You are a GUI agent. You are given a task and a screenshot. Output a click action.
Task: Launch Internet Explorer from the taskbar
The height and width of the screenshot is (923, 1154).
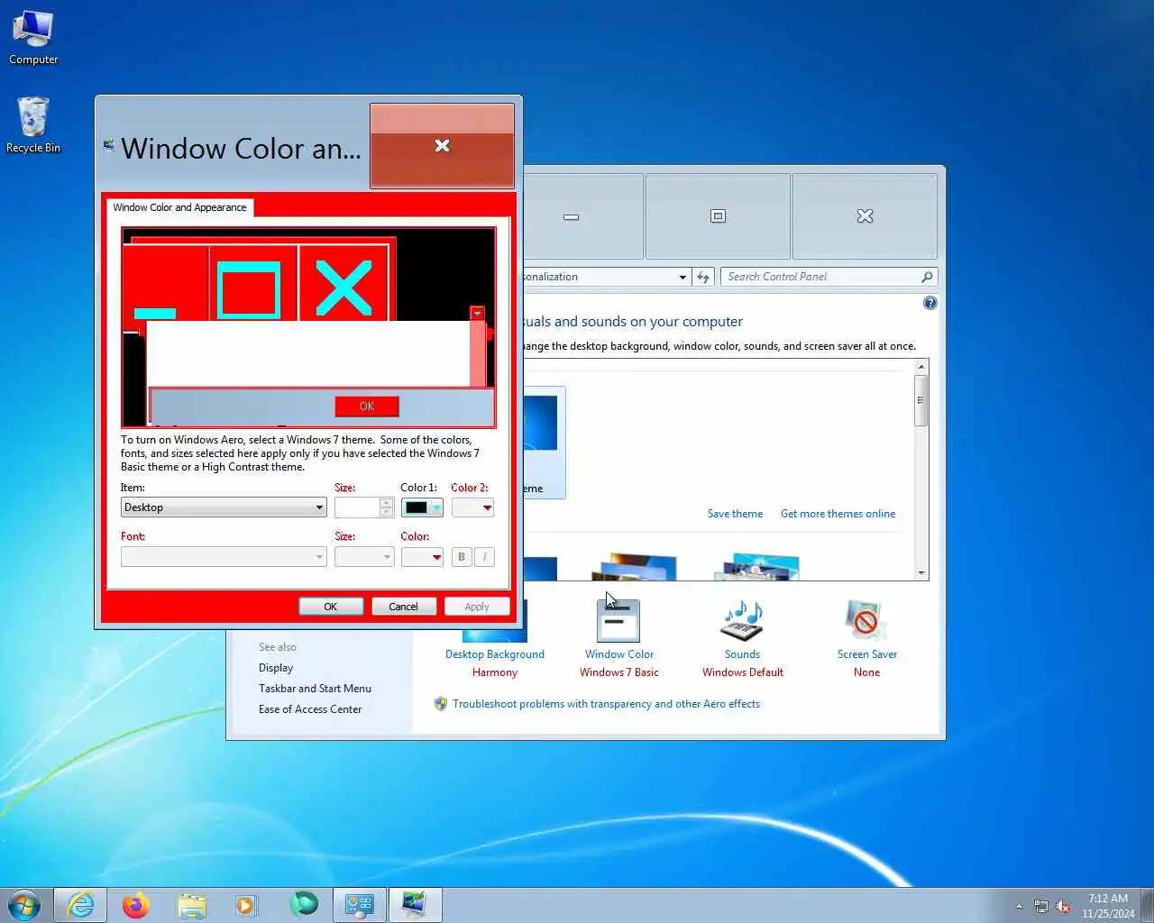click(x=80, y=905)
